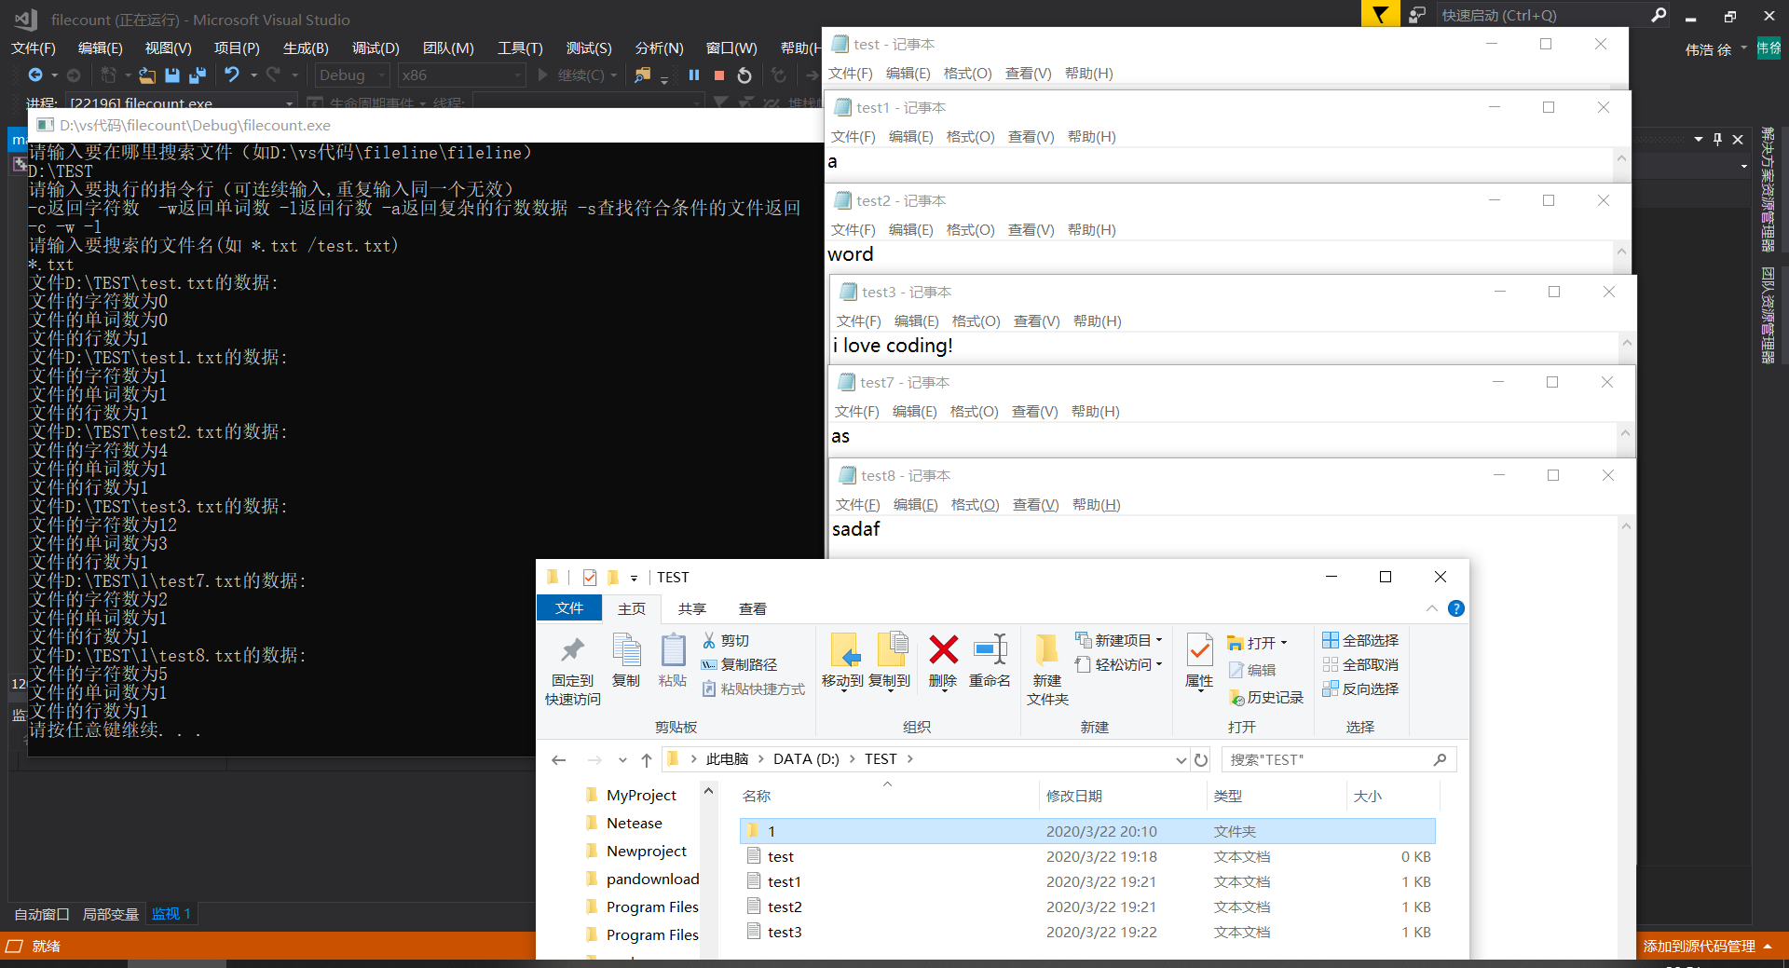This screenshot has height=968, width=1789.
Task: Open the address bar history dropdown
Action: pos(1181,759)
